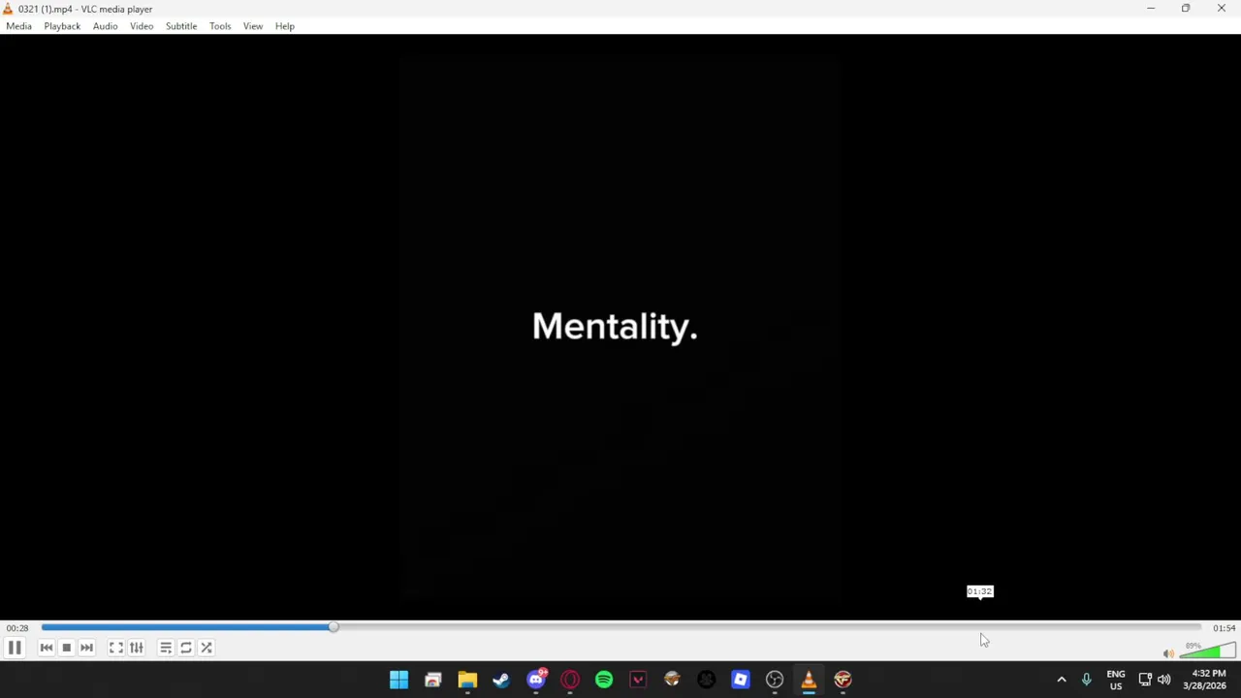Close the VLC media player window
The image size is (1241, 698).
pos(1222,9)
